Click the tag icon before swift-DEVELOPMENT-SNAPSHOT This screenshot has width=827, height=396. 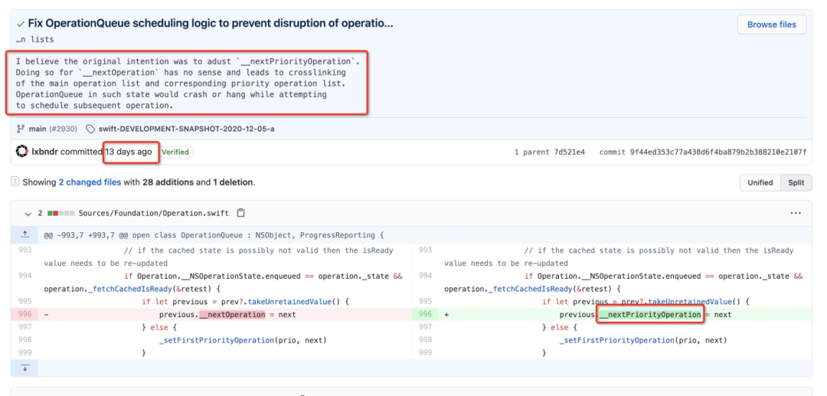coord(90,129)
